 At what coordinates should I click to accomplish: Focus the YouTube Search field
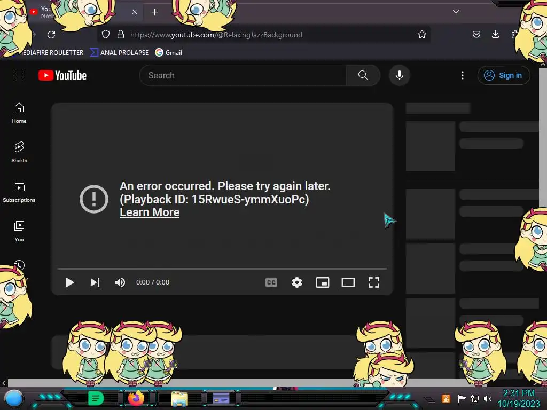pos(243,75)
